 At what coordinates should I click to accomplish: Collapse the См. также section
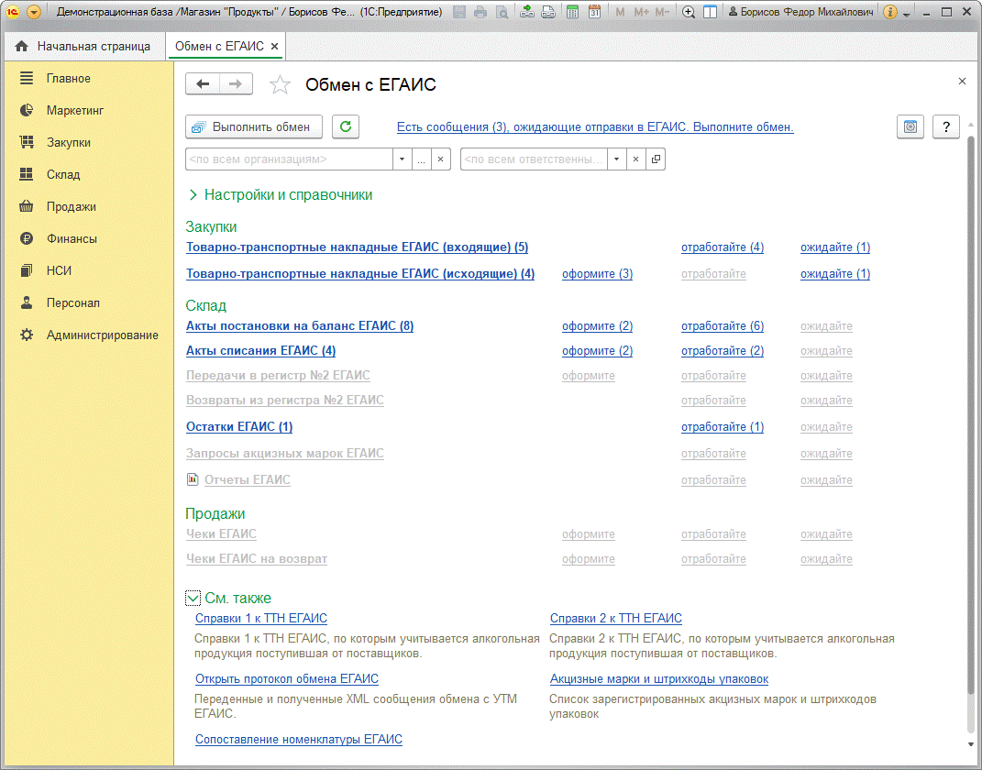tap(193, 599)
